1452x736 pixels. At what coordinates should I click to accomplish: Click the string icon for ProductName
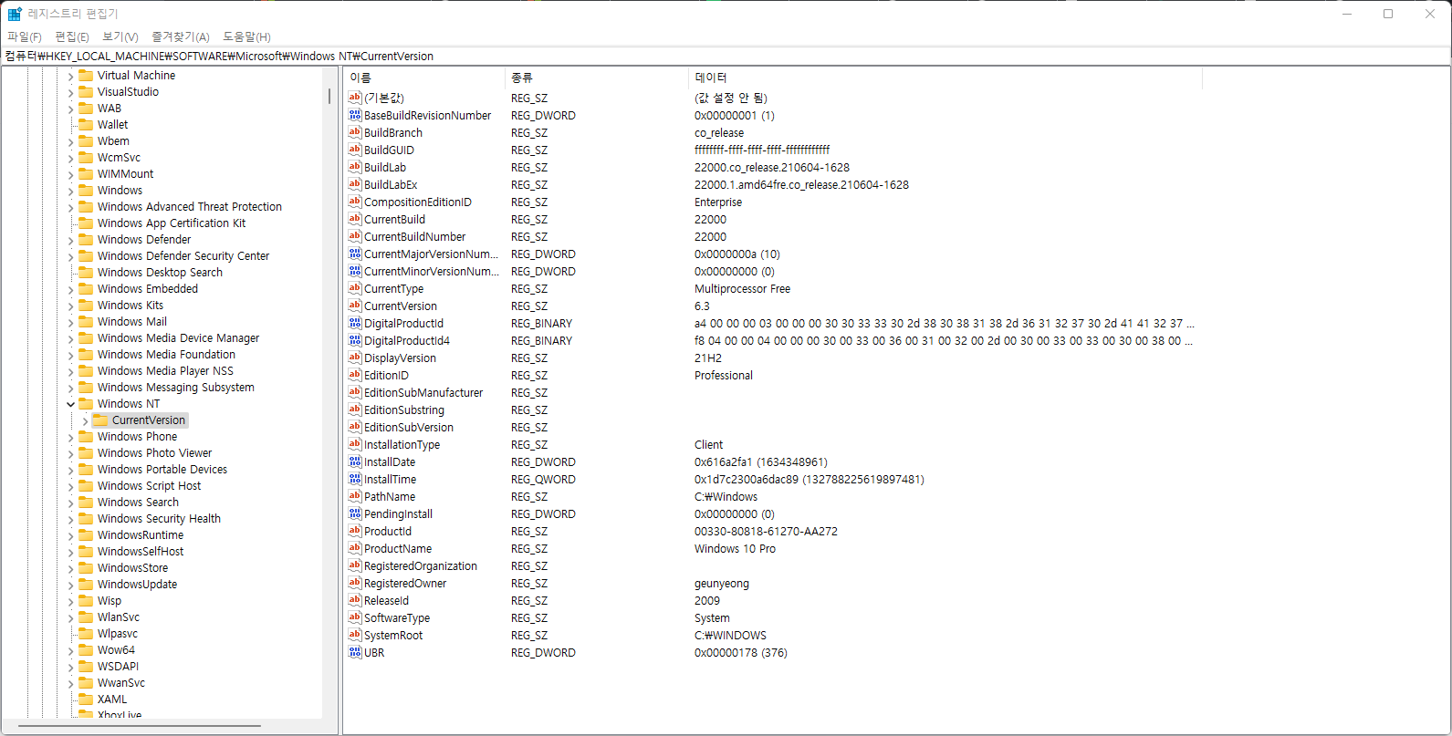[x=355, y=548]
